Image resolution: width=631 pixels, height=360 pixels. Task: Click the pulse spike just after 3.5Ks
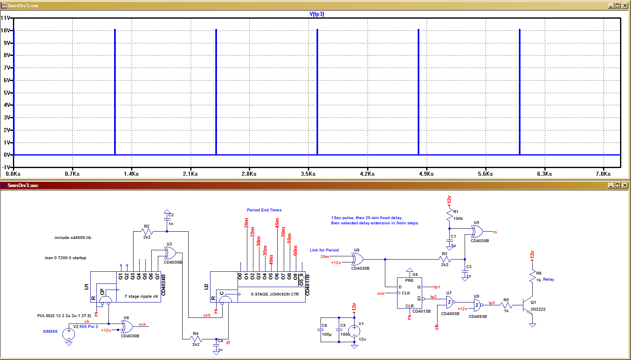[317, 92]
